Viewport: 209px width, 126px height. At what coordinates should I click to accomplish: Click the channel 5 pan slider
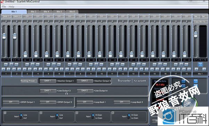49,21
